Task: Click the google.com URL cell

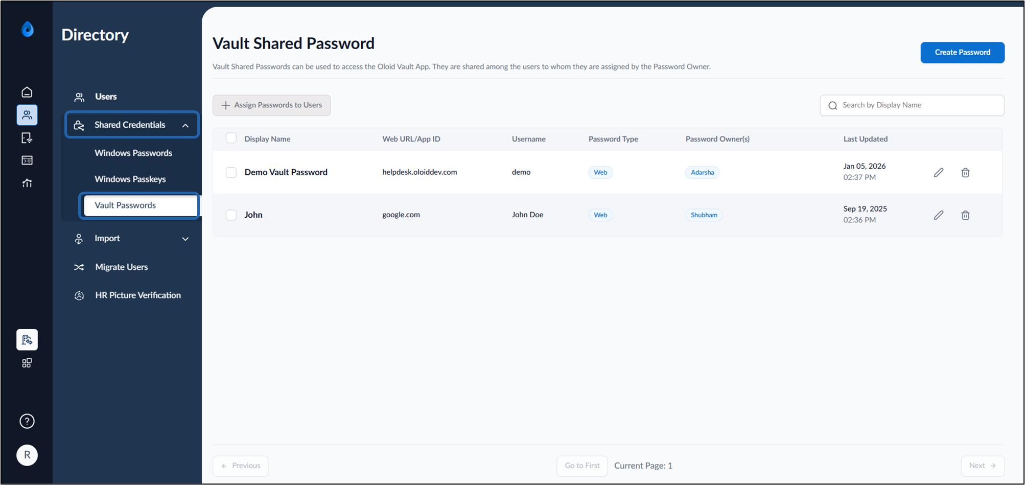Action: coord(401,215)
